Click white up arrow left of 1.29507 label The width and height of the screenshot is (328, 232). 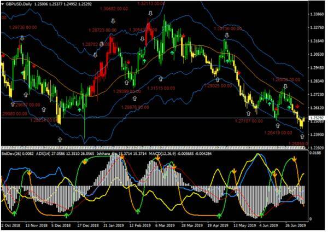13,104
